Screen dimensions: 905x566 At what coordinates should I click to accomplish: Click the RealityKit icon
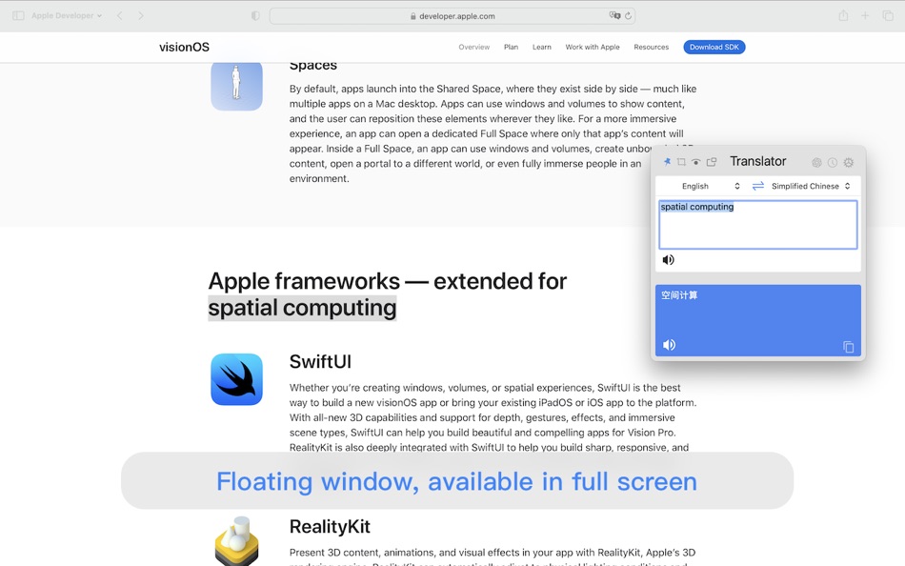tap(236, 541)
